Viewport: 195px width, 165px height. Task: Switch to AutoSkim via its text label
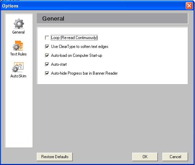[x=19, y=76]
